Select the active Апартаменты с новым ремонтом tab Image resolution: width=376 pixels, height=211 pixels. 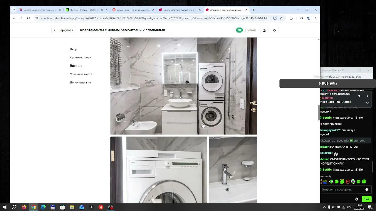[226, 10]
